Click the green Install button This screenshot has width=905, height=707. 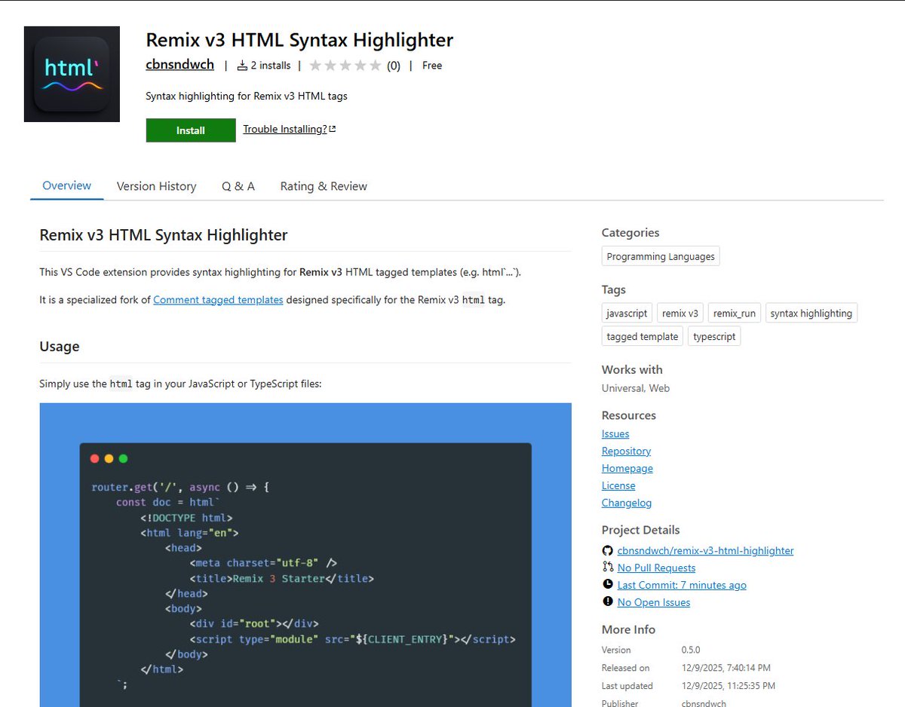click(191, 130)
